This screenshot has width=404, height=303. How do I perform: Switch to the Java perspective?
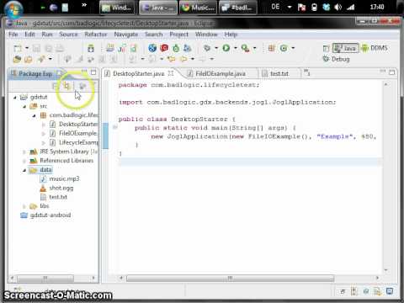click(x=345, y=48)
